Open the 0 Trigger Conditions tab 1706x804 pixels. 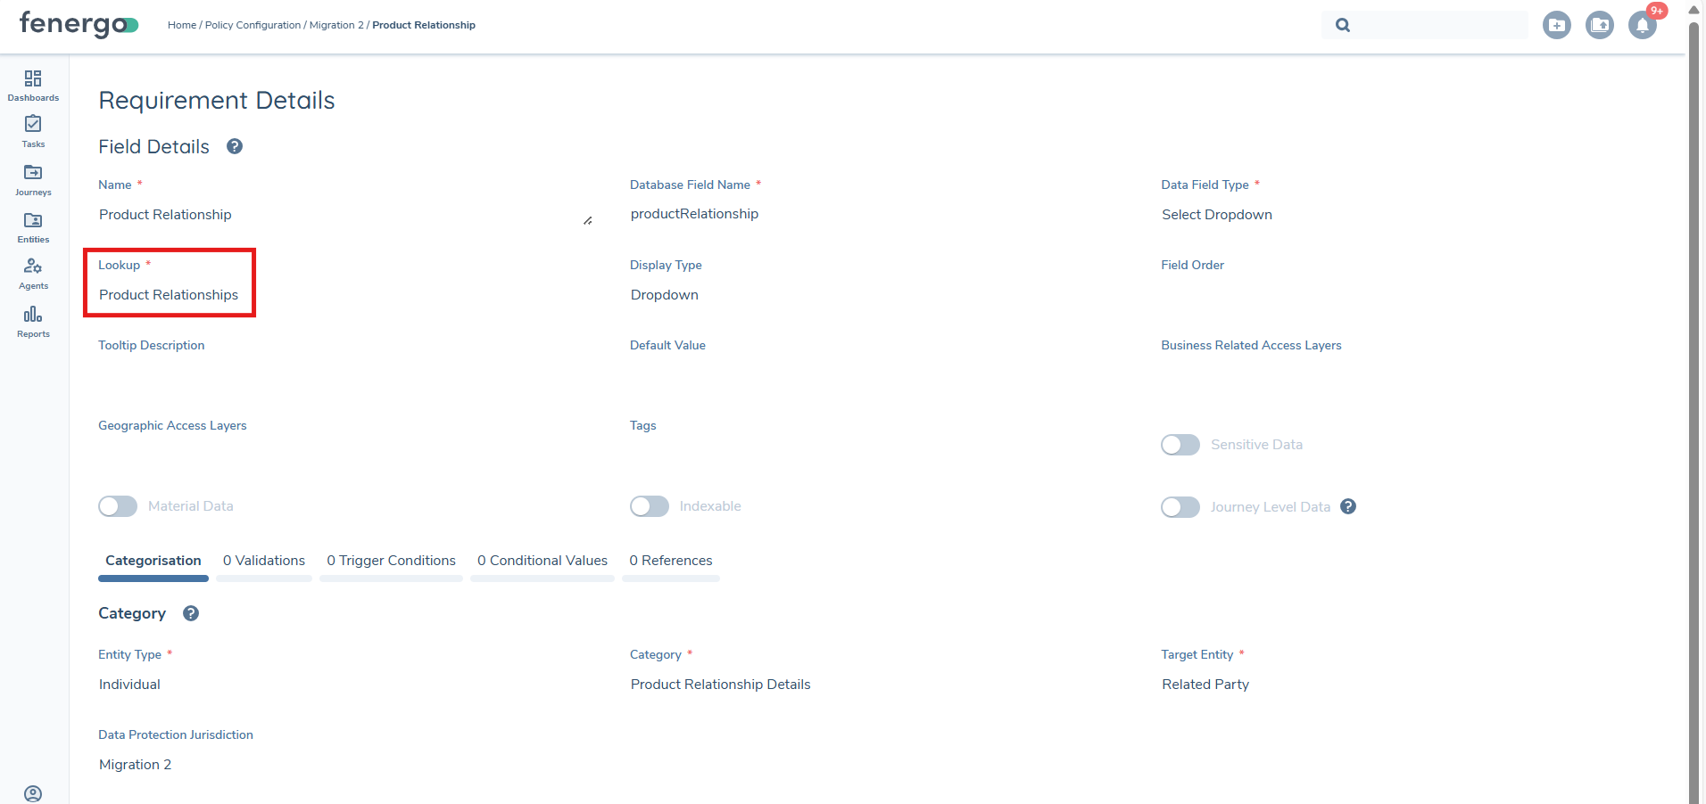[391, 561]
